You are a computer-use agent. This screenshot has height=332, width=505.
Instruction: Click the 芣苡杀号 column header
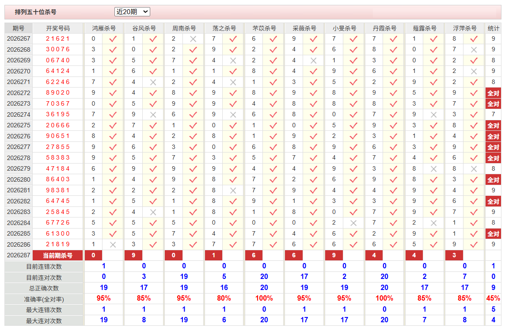pyautogui.click(x=264, y=28)
